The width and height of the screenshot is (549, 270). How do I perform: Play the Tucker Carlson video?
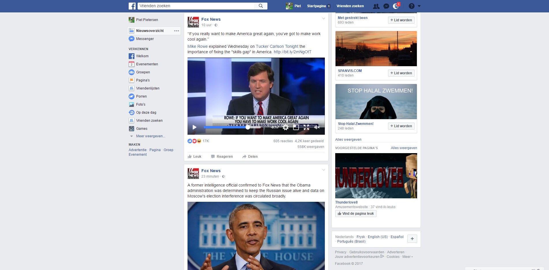[194, 127]
